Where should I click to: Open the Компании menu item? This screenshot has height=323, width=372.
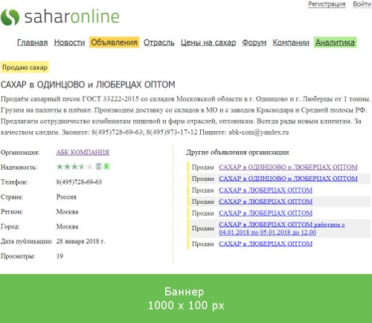(x=291, y=42)
